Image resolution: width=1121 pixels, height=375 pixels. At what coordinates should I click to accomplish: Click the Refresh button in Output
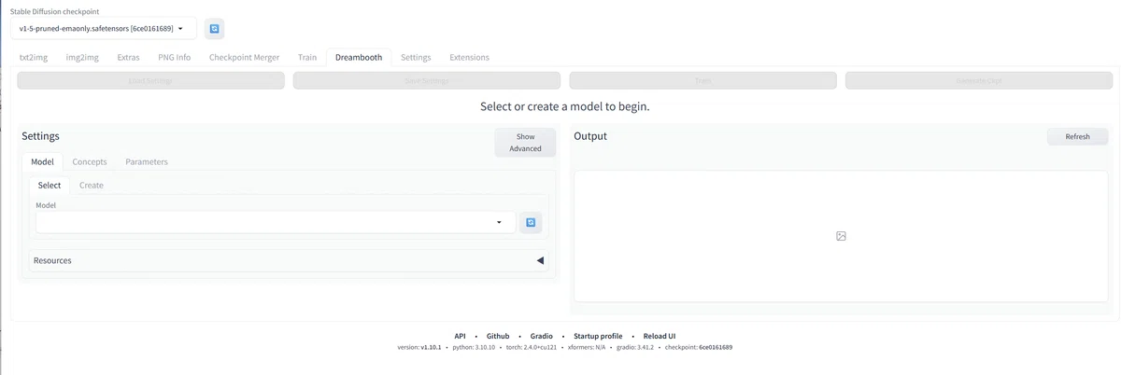tap(1077, 136)
